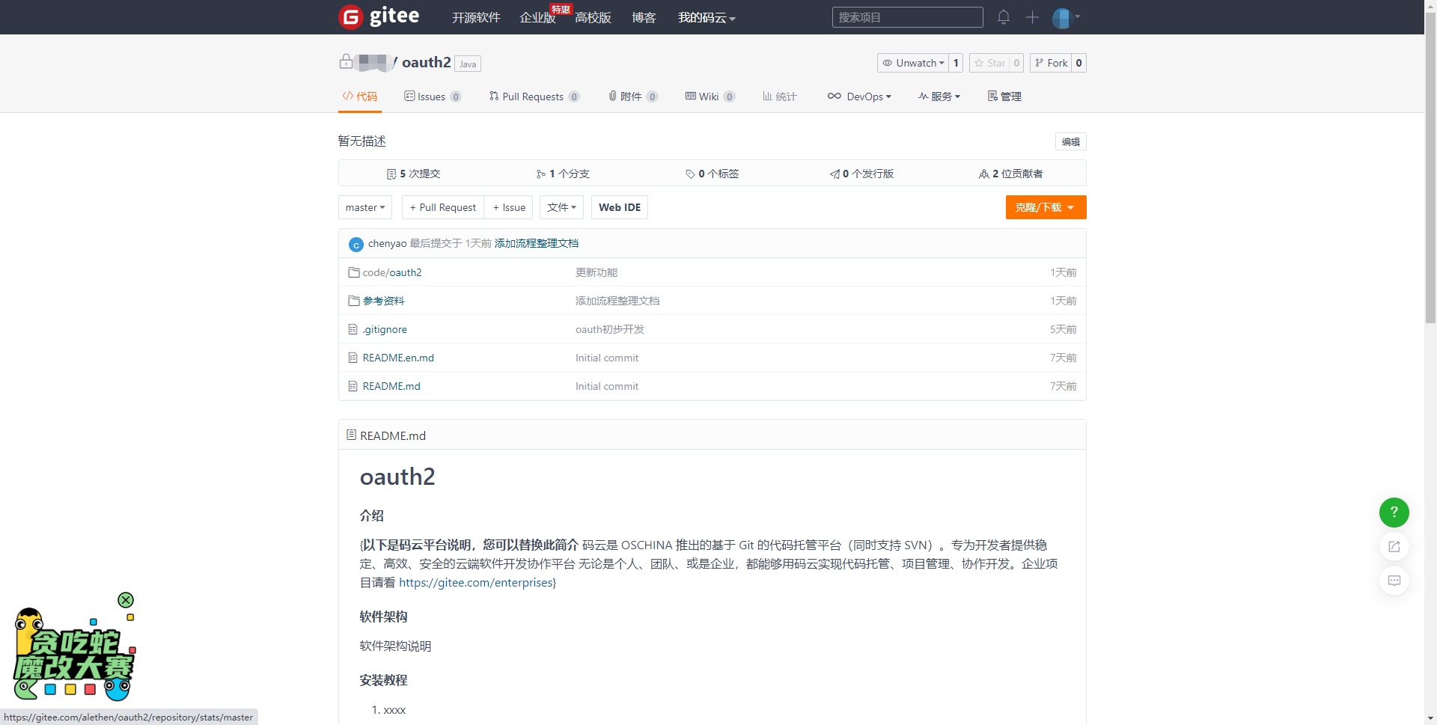Open the 企业版 menu item

pyautogui.click(x=537, y=17)
